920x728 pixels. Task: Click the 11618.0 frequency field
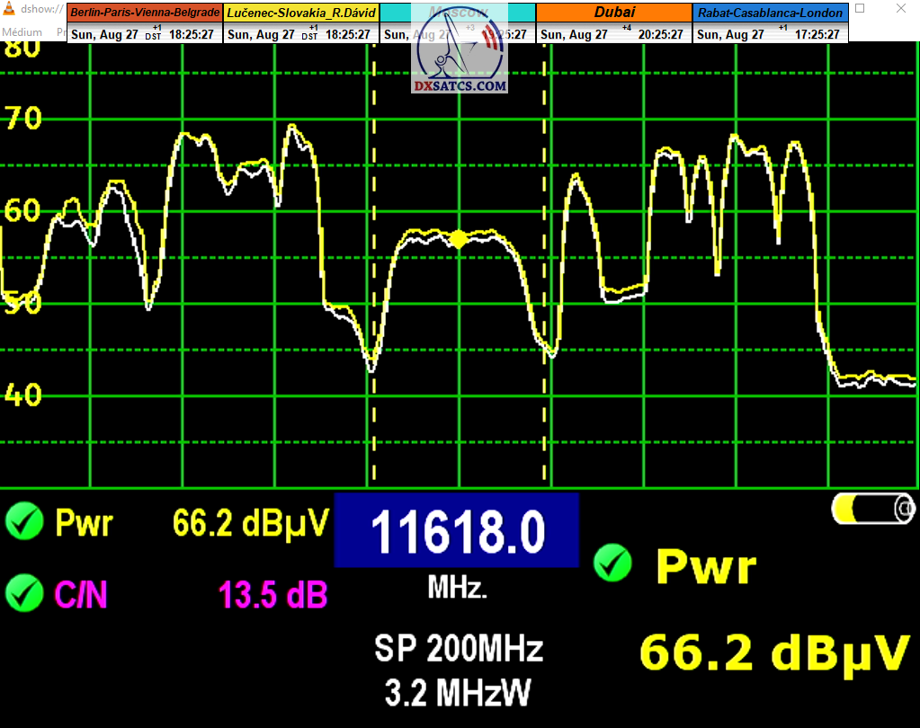coord(457,531)
